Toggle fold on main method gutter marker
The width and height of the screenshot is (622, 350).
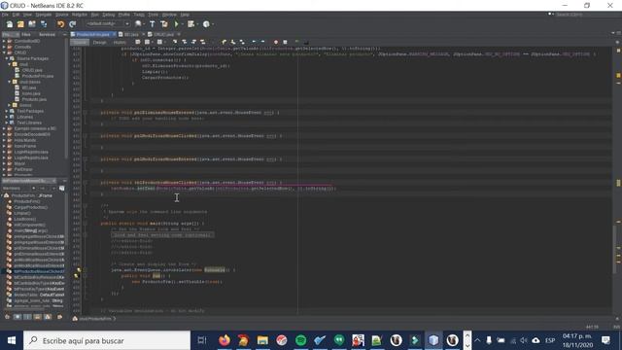(x=85, y=224)
